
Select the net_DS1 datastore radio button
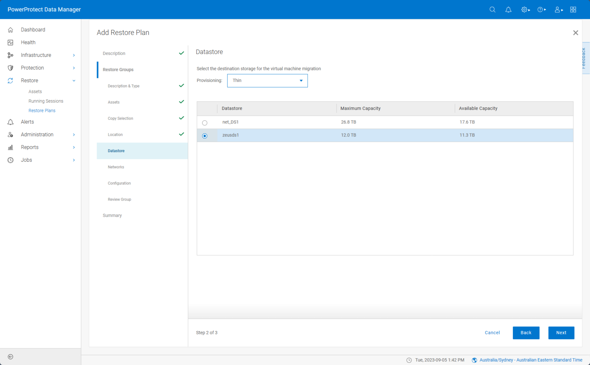pyautogui.click(x=205, y=123)
